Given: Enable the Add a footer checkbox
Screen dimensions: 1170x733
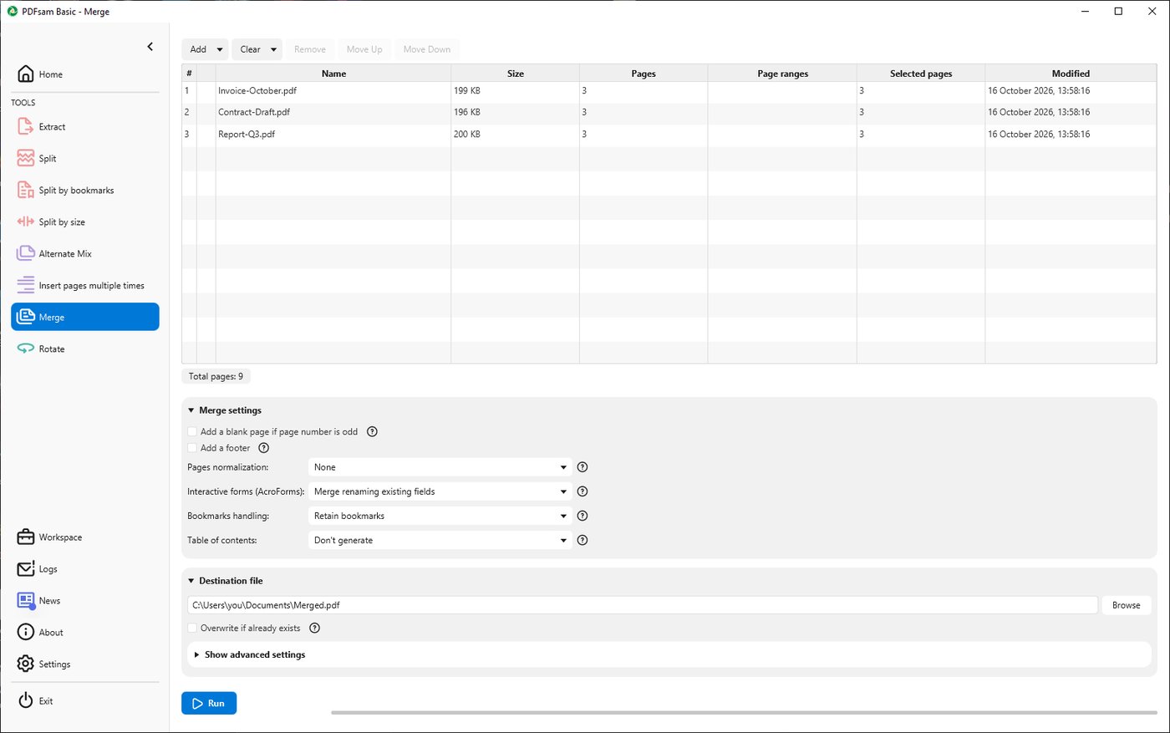Looking at the screenshot, I should click(192, 448).
